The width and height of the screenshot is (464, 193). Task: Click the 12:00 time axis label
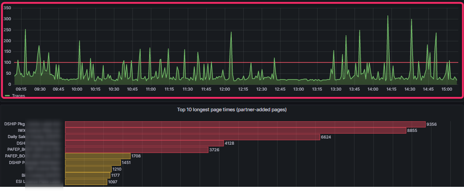[x=225, y=89]
